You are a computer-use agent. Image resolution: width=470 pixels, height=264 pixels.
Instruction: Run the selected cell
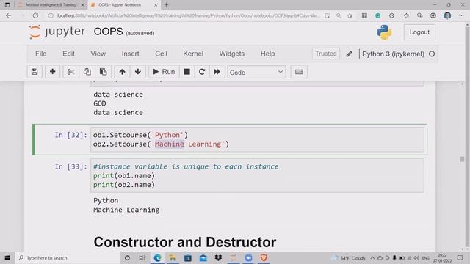coord(164,72)
